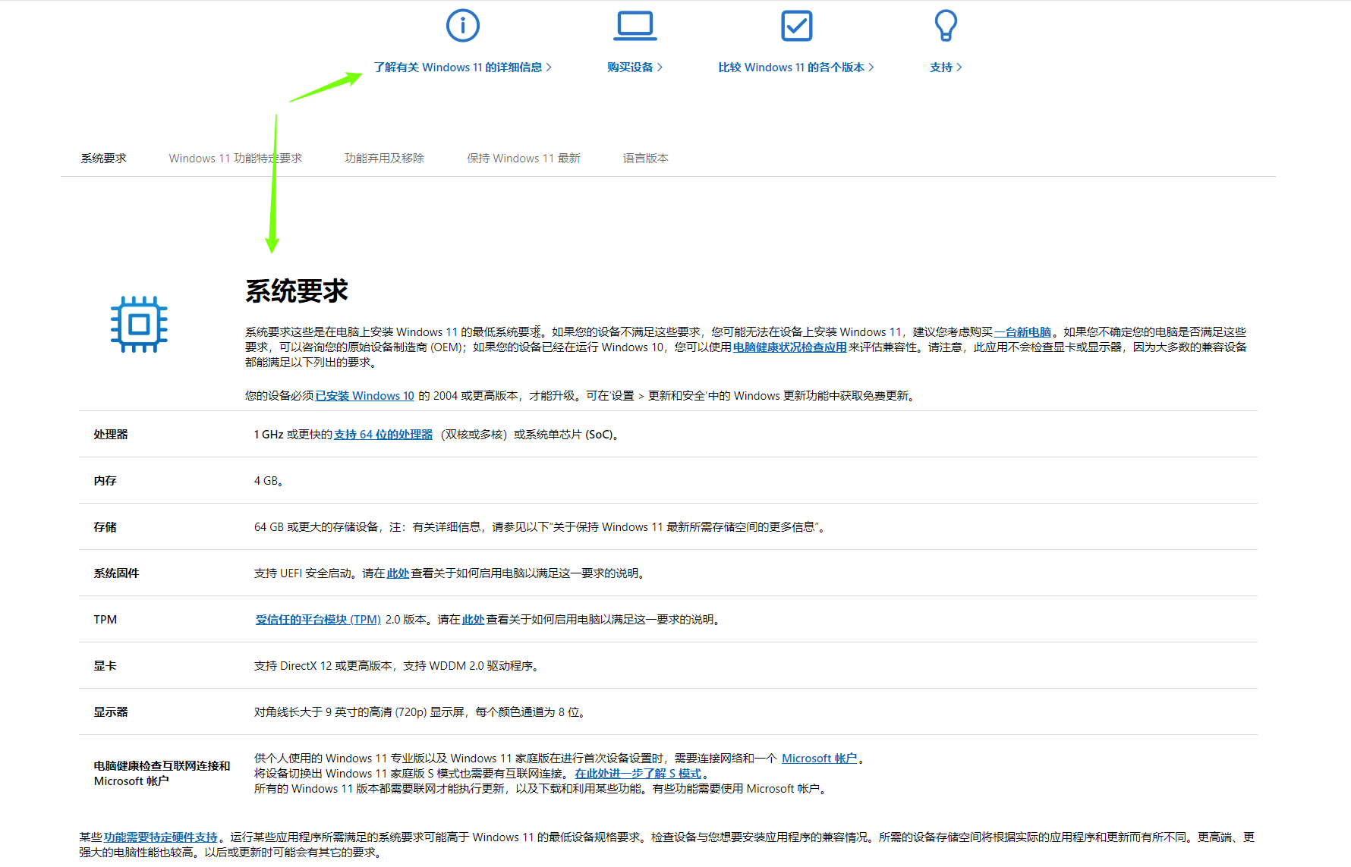Click the laptop icon for buying devices
The width and height of the screenshot is (1351, 867).
point(635,26)
